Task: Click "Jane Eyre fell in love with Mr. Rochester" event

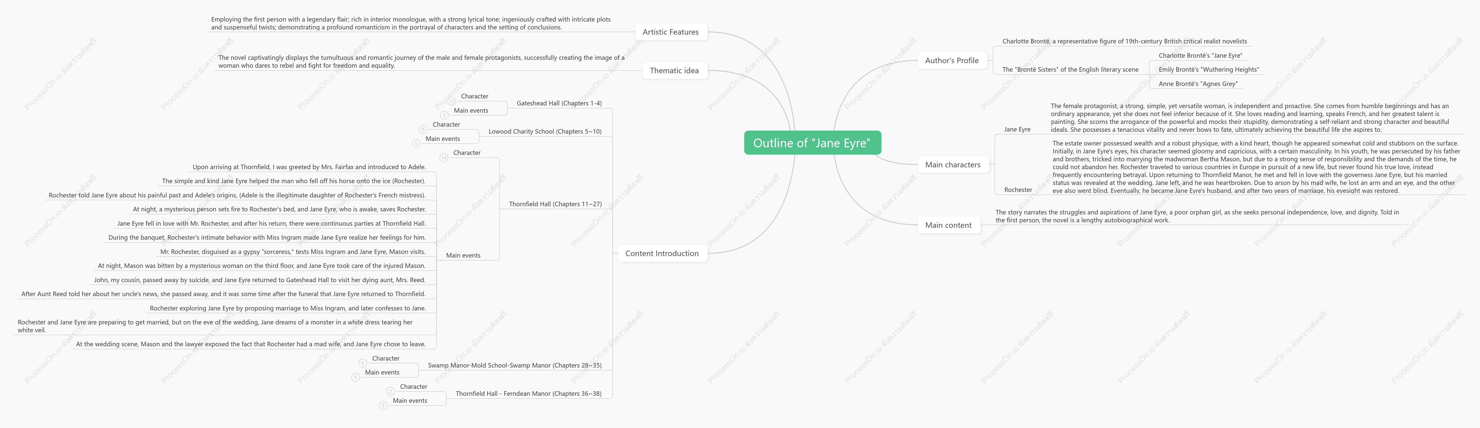Action: [271, 224]
